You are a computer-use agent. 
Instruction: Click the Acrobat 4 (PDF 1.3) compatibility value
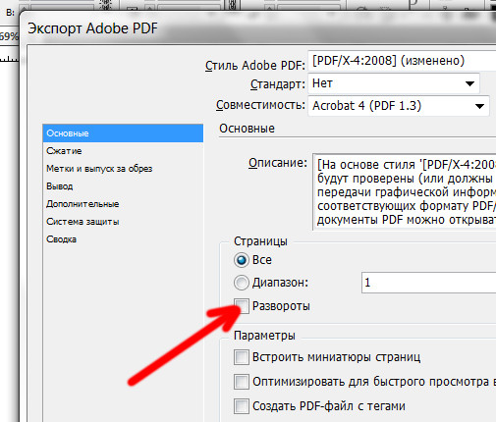(x=366, y=106)
